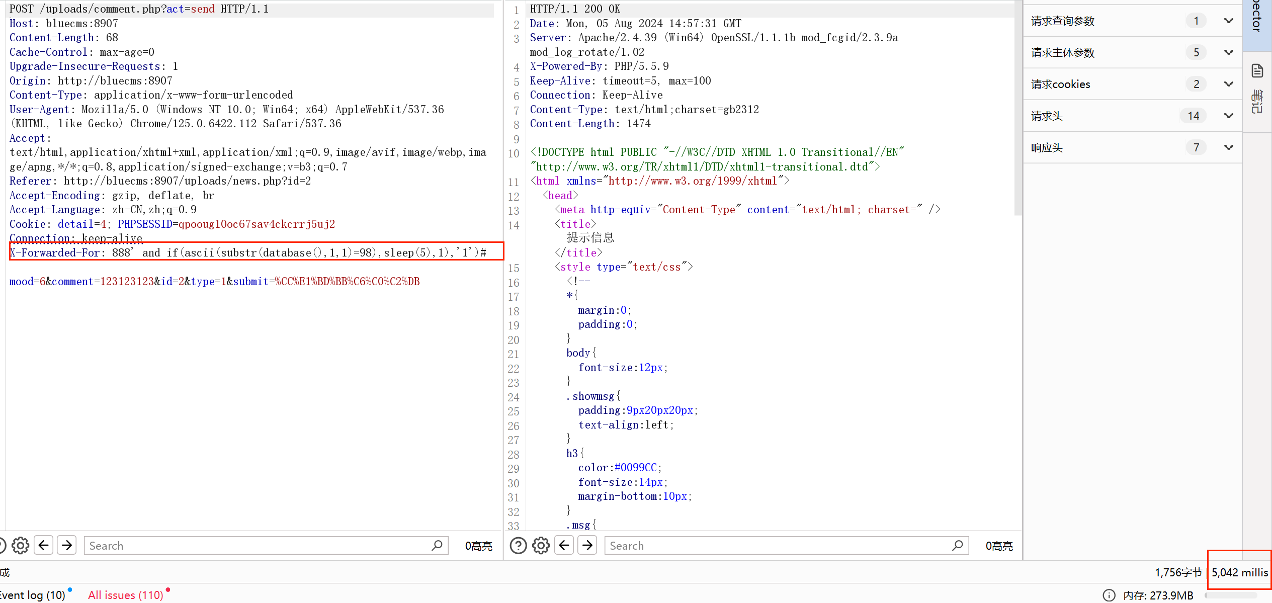Open response panel help icon
The width and height of the screenshot is (1272, 603).
(x=518, y=546)
